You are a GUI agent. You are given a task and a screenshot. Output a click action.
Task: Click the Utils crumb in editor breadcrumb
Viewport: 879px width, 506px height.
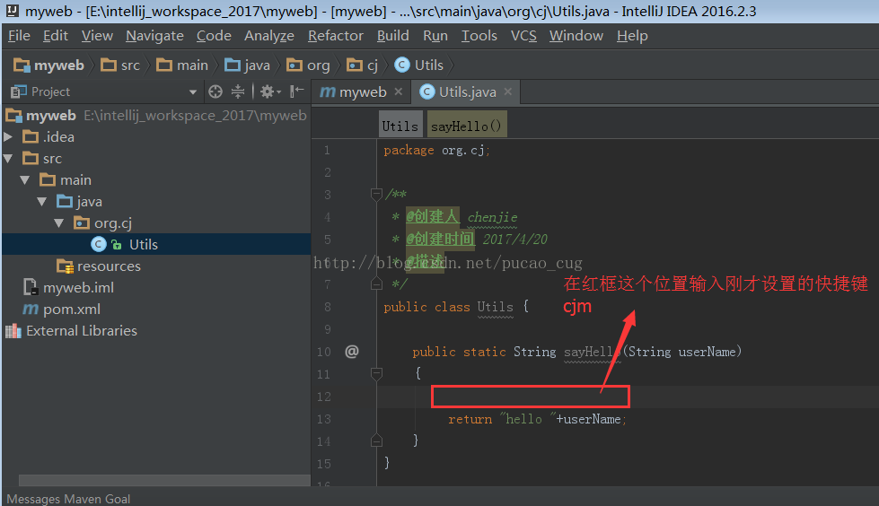[400, 126]
